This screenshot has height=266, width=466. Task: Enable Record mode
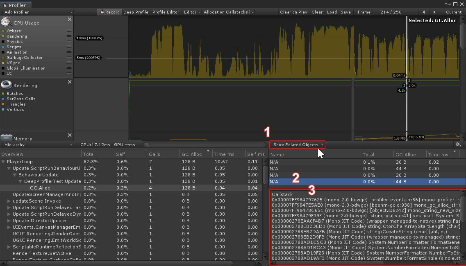click(109, 12)
